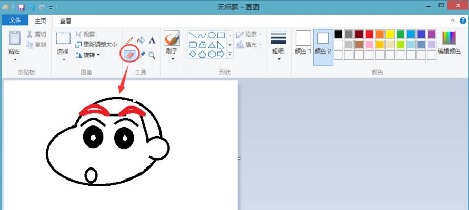Image resolution: width=469 pixels, height=210 pixels.
Task: Click the 剪切 button
Action: point(36,34)
